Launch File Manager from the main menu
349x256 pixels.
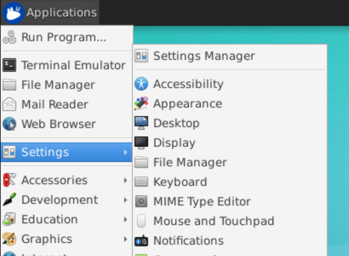(58, 85)
